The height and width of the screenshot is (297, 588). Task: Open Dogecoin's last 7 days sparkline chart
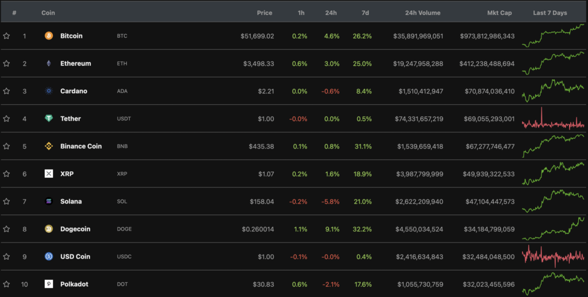(553, 229)
